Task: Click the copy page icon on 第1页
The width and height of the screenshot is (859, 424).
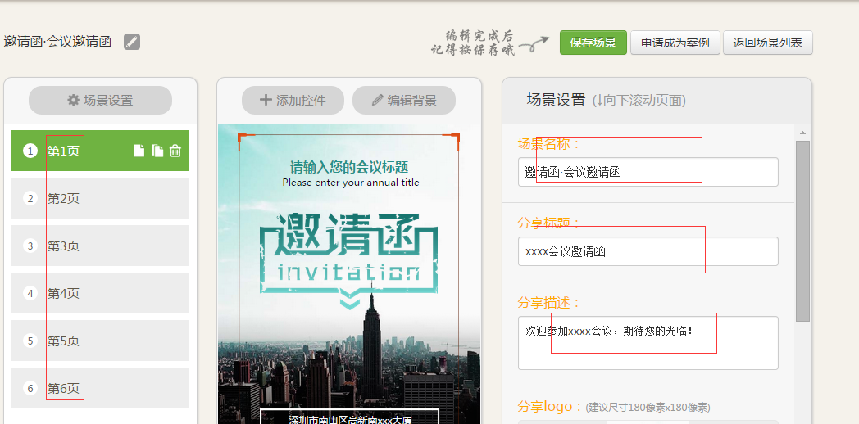Action: pyautogui.click(x=157, y=151)
